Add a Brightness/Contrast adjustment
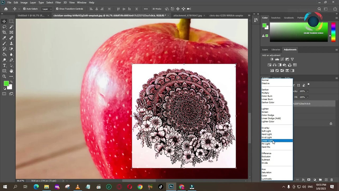The image size is (339, 191). point(272,59)
